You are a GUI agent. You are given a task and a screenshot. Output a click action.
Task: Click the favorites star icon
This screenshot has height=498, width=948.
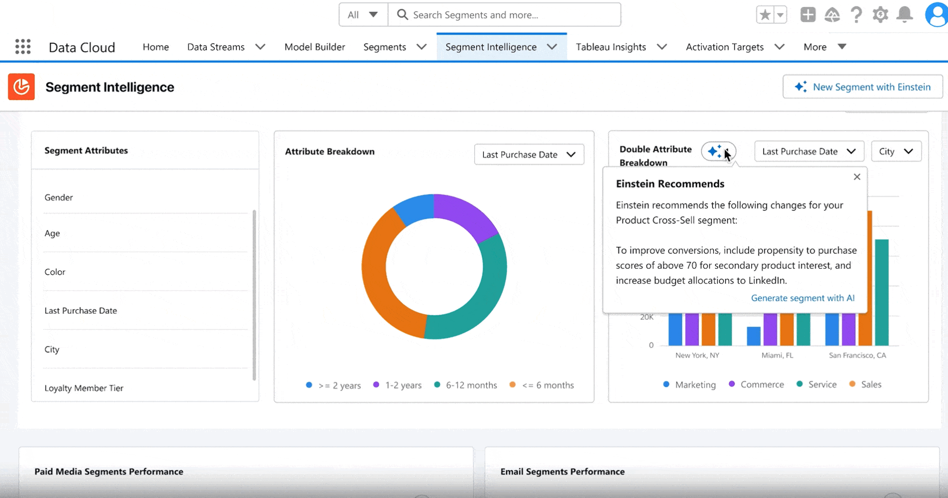point(764,15)
